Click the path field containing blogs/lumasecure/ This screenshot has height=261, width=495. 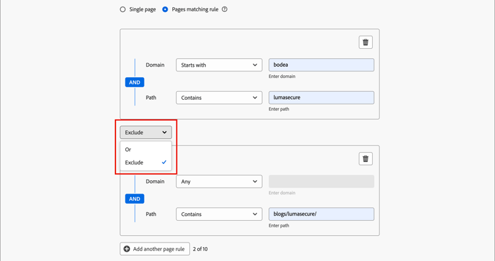pos(321,214)
